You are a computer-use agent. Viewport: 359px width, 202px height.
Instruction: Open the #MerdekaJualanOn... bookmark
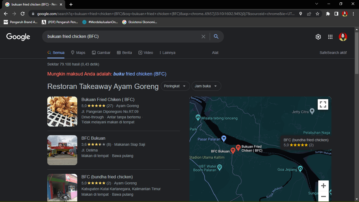[100, 22]
